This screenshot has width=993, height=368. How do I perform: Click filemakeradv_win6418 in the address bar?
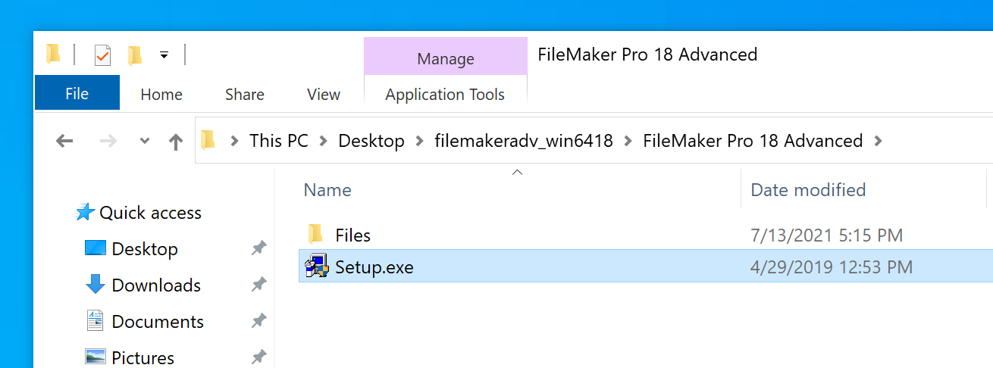[523, 141]
